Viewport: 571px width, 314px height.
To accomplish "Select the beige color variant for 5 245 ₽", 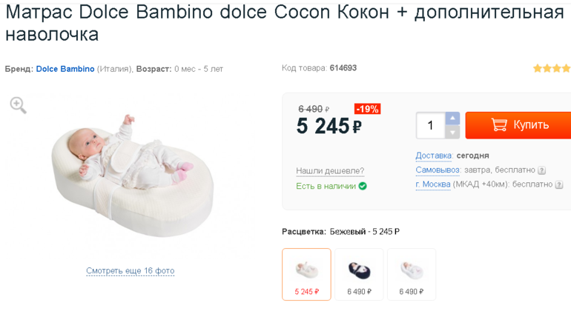I will coord(306,274).
